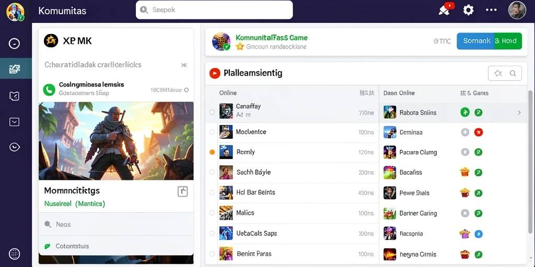Select the Neas search row
The image size is (535, 267).
pos(116,224)
